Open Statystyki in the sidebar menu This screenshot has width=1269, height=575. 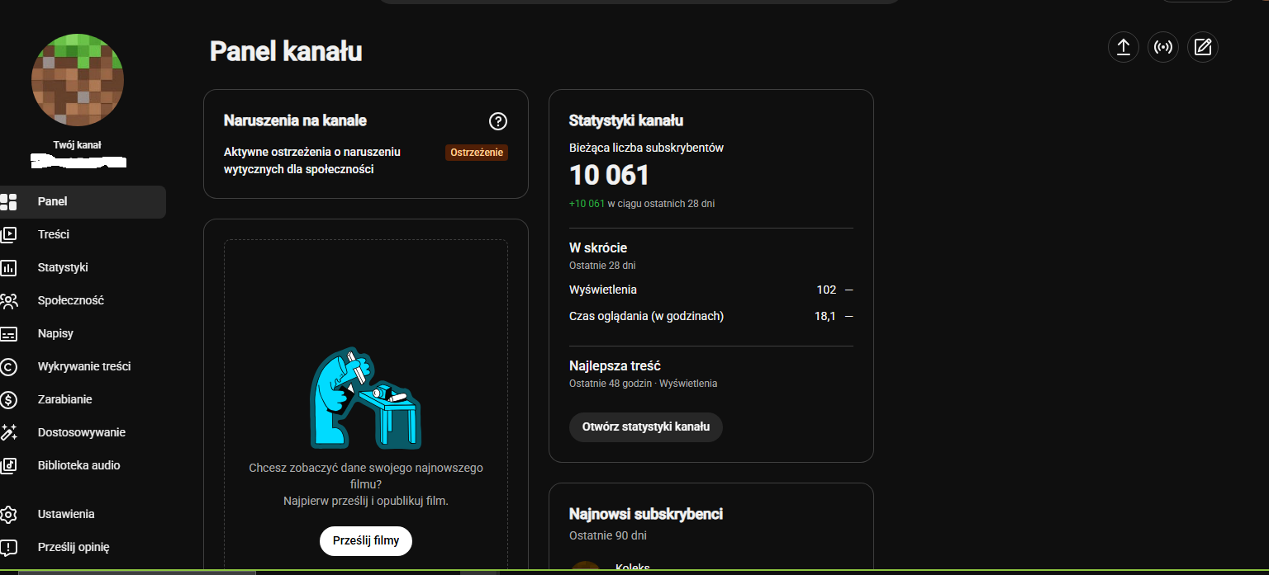(x=83, y=267)
